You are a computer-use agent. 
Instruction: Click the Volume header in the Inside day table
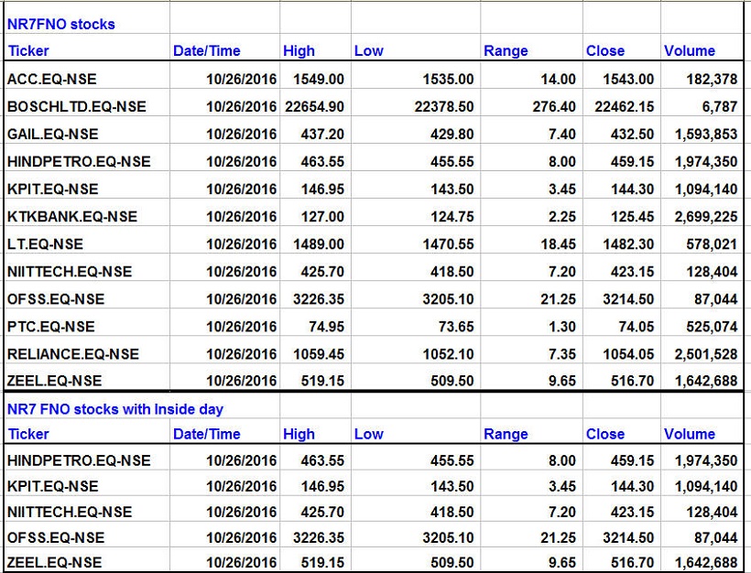[x=689, y=434]
